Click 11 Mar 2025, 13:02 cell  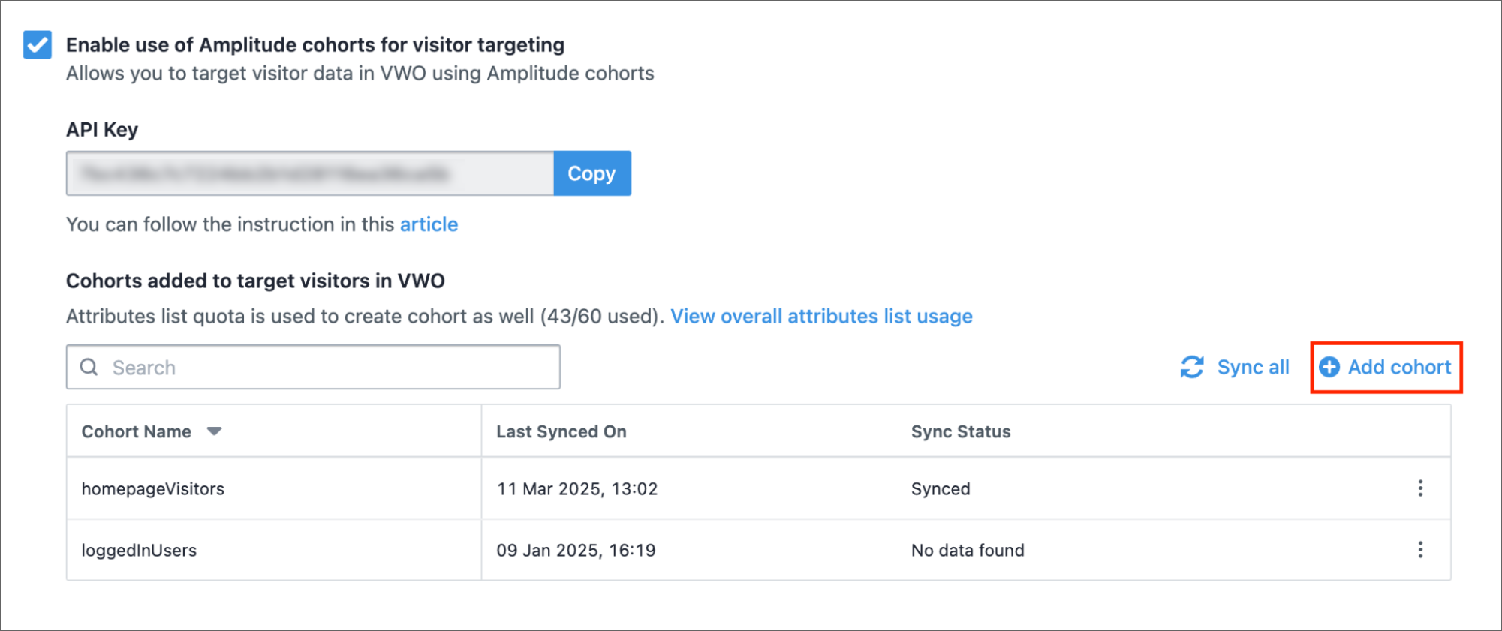[577, 489]
